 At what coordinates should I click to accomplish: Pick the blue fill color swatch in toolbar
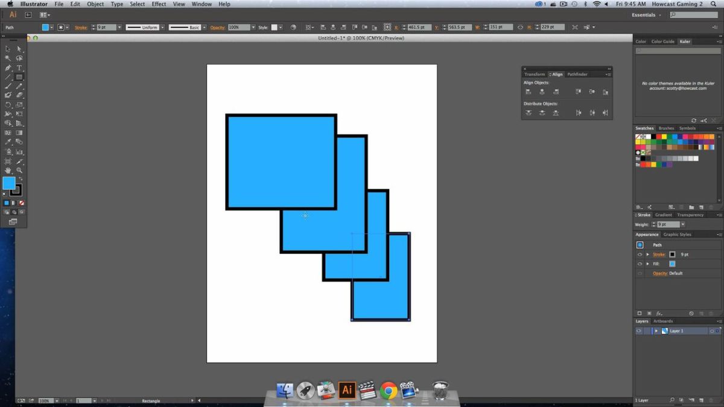pyautogui.click(x=8, y=184)
